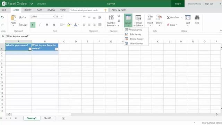Open the Fill color picker
This screenshot has height=125, width=222.
tap(69, 25)
